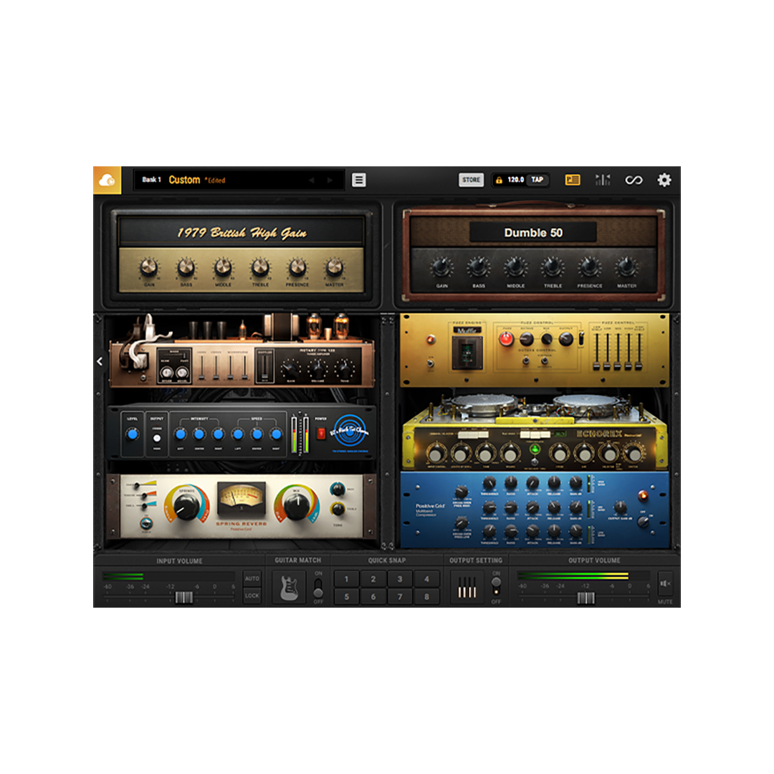
Task: Open the news panel icon beside the tuner
Action: 572,180
